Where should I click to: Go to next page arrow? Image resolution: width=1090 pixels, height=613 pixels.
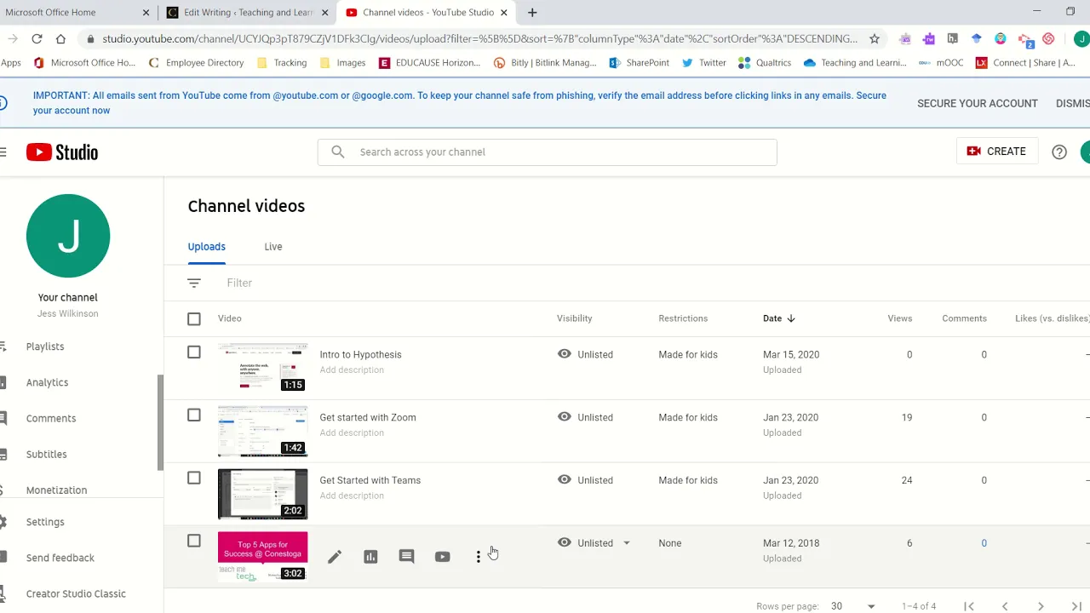coord(1041,606)
